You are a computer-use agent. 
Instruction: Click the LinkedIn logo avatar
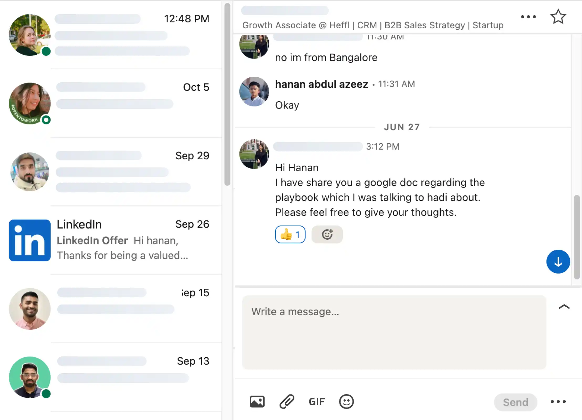click(x=30, y=240)
